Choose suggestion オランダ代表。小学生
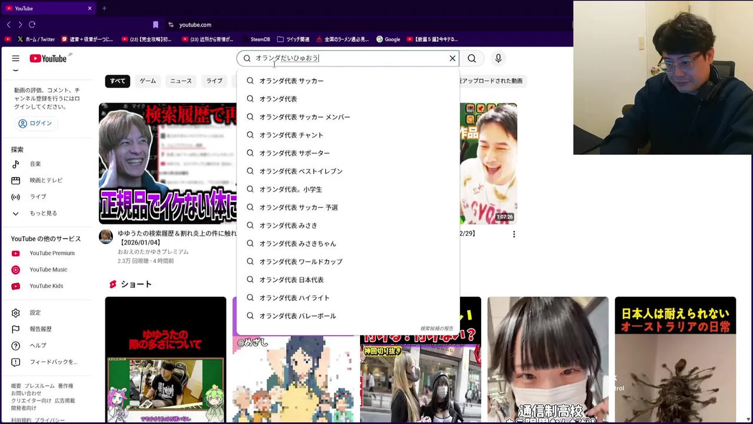This screenshot has width=753, height=424. [x=348, y=190]
